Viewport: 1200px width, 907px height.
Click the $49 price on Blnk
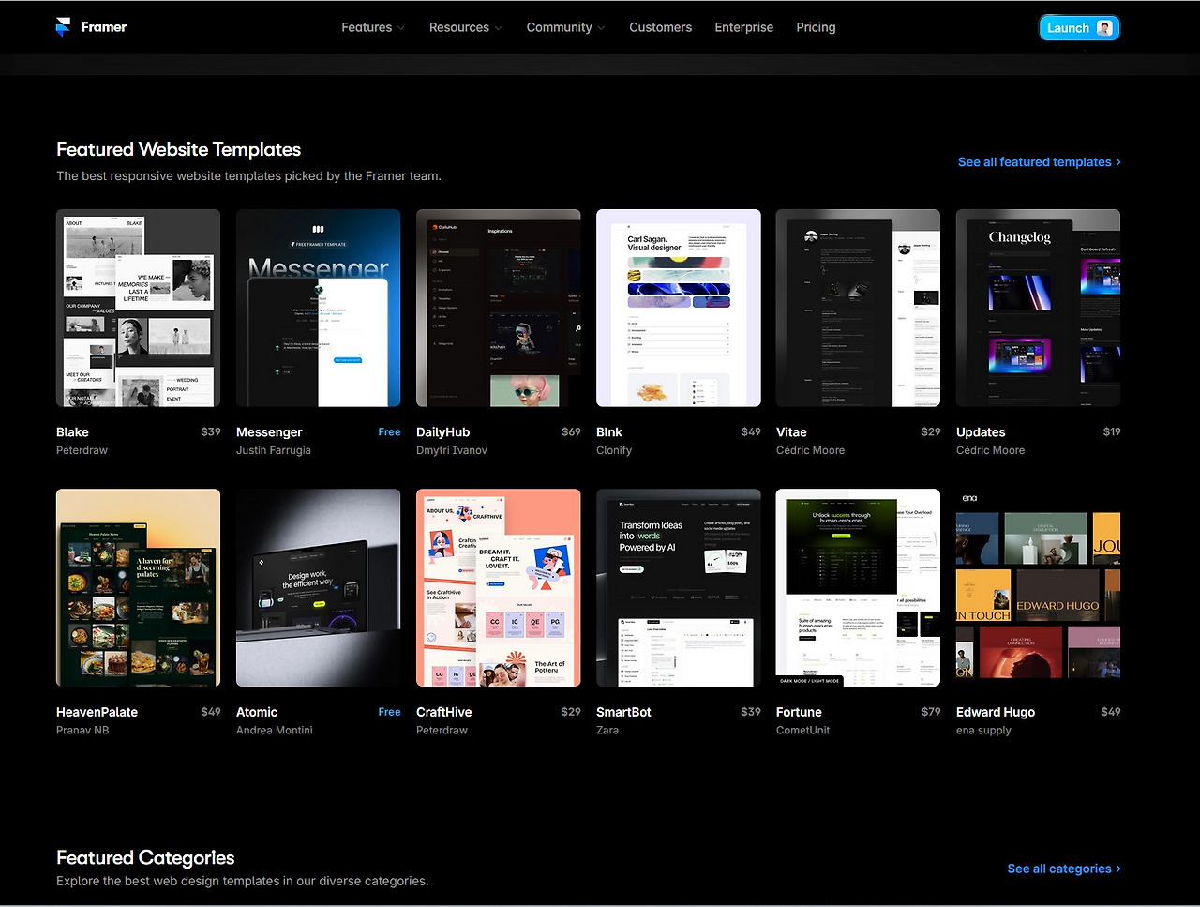click(x=751, y=431)
